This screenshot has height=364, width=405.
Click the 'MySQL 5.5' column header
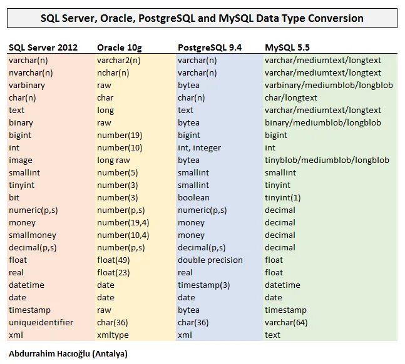click(x=287, y=47)
